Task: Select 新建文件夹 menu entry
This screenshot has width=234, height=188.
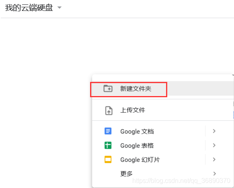Action: pyautogui.click(x=163, y=88)
